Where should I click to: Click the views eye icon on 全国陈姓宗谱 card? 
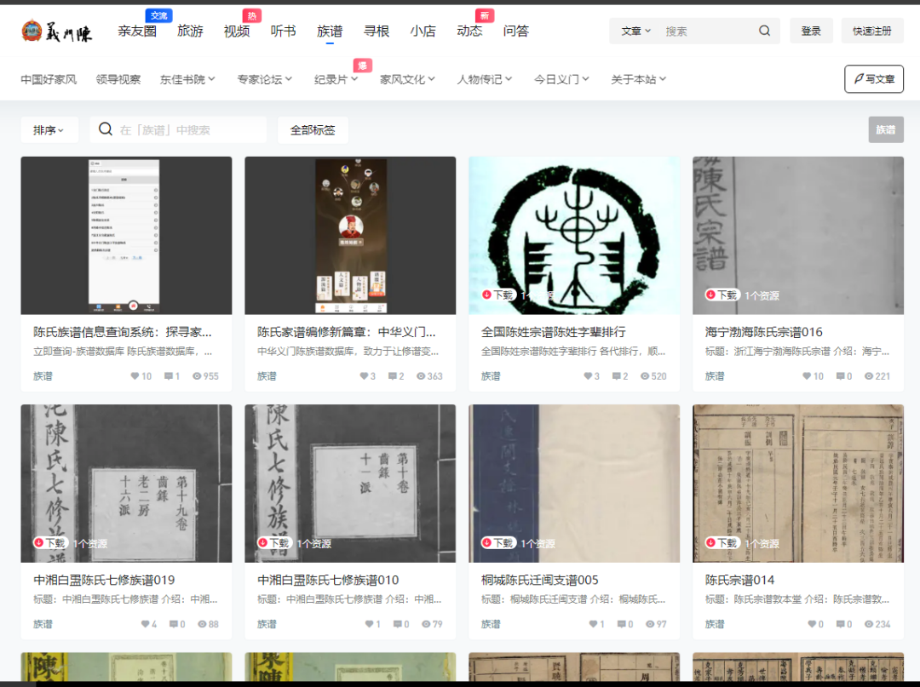tap(645, 376)
